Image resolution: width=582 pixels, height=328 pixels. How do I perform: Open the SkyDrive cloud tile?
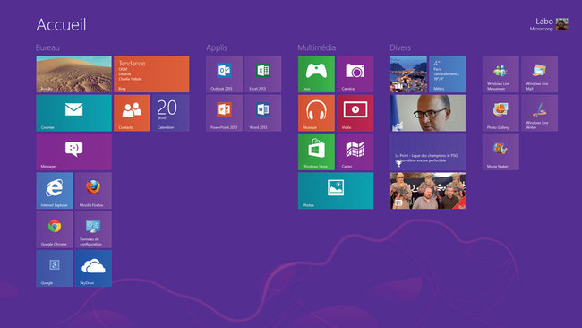[93, 268]
